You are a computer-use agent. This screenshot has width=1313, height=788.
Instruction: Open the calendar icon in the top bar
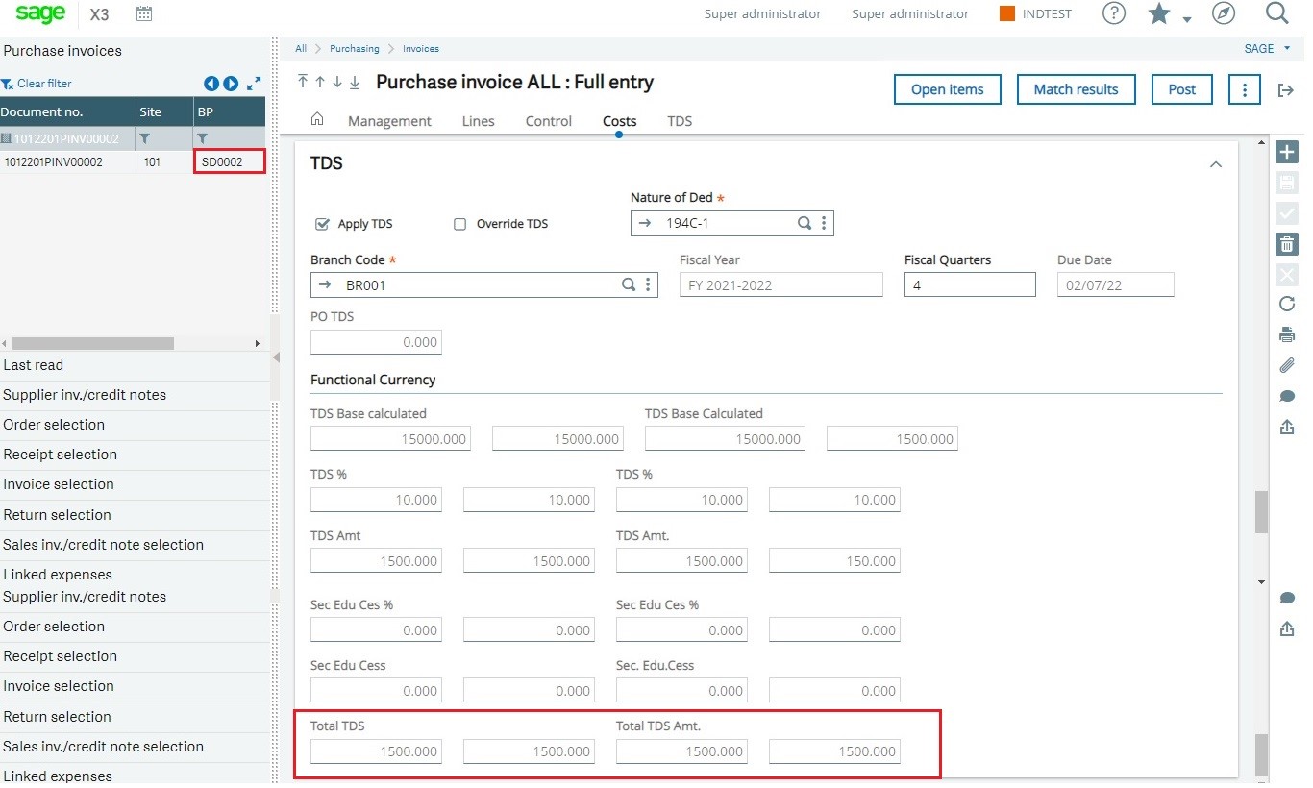point(144,13)
